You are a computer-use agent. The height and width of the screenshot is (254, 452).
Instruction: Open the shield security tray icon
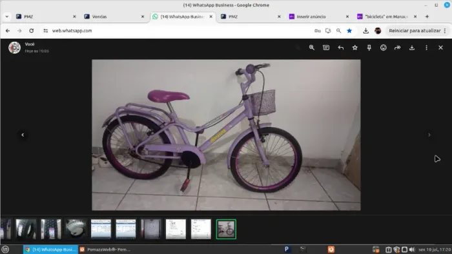pyautogui.click(x=396, y=249)
